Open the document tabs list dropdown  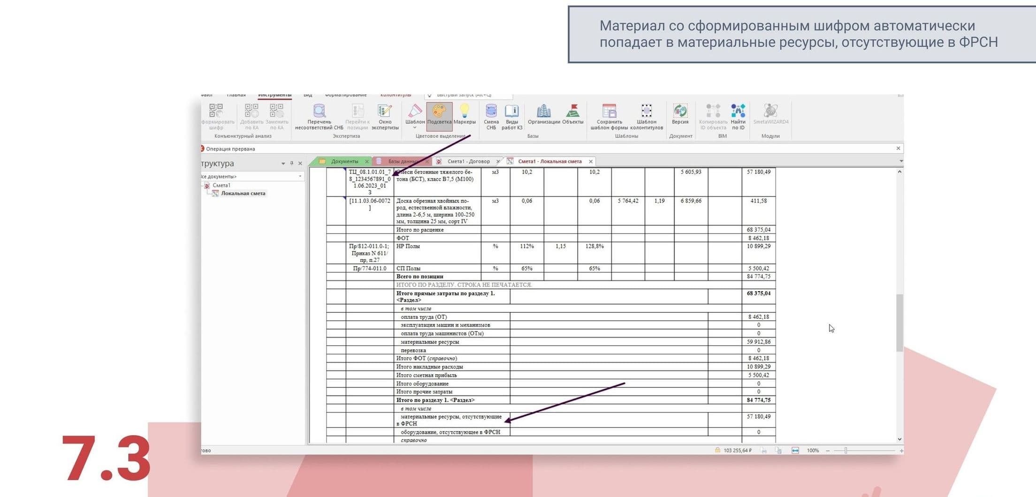click(x=901, y=161)
